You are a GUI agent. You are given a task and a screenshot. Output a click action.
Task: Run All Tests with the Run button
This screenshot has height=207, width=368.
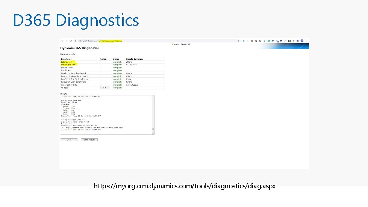pos(104,88)
